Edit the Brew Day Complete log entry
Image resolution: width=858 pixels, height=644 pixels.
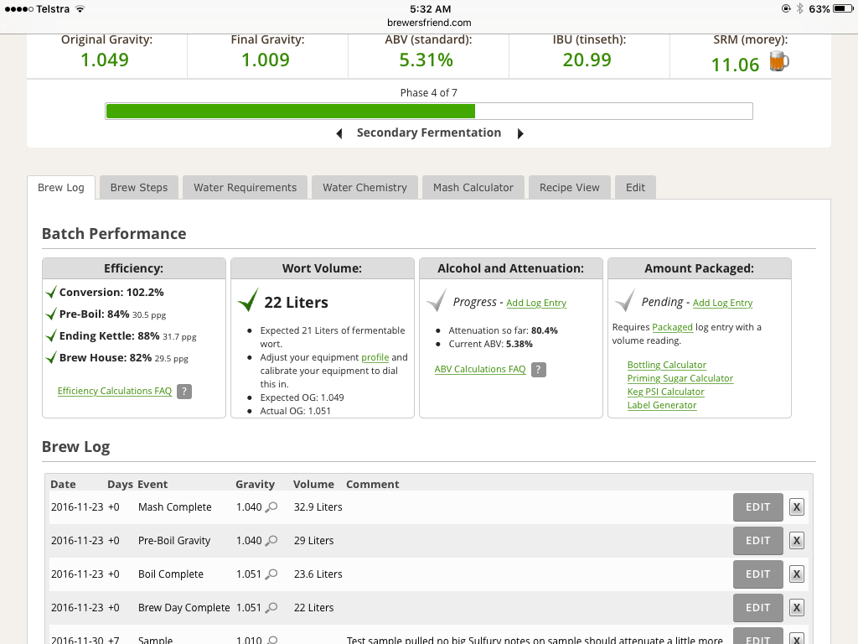tap(757, 607)
